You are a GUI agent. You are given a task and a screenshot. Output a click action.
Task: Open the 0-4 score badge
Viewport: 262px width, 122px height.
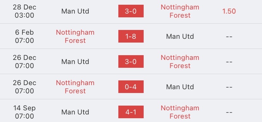pos(131,87)
